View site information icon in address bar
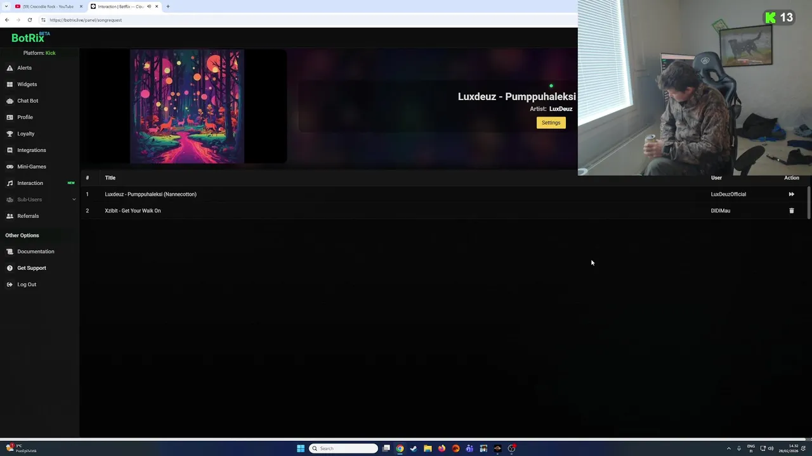 pyautogui.click(x=43, y=20)
